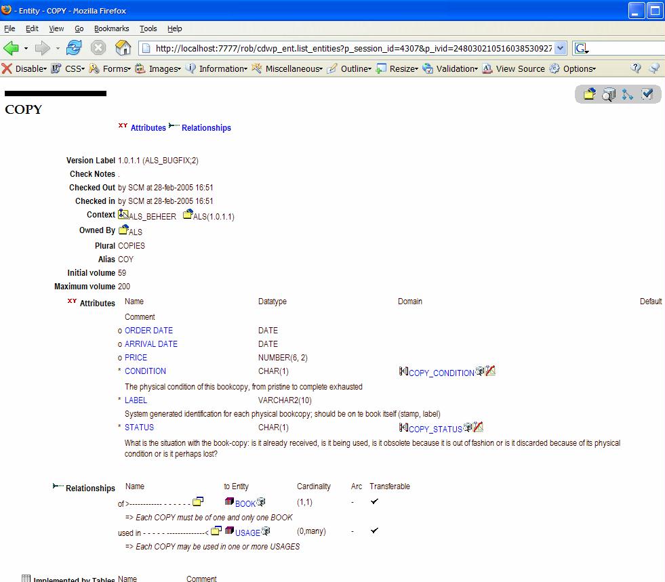
Task: Open the ARRIVAL DATE attribute link
Action: coord(151,344)
